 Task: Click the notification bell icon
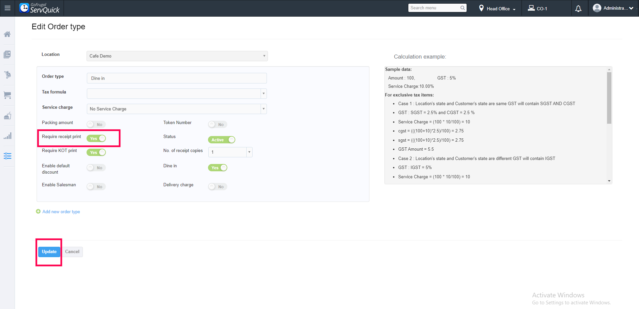coord(578,9)
